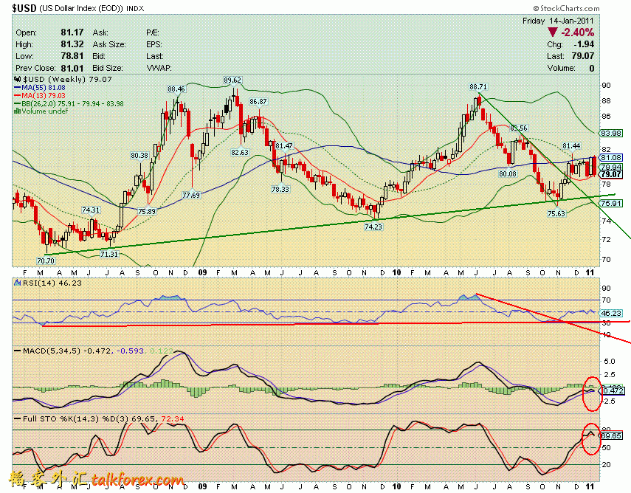Click the MA(55) 81.08 legend entry
The height and width of the screenshot is (493, 631).
[x=39, y=87]
